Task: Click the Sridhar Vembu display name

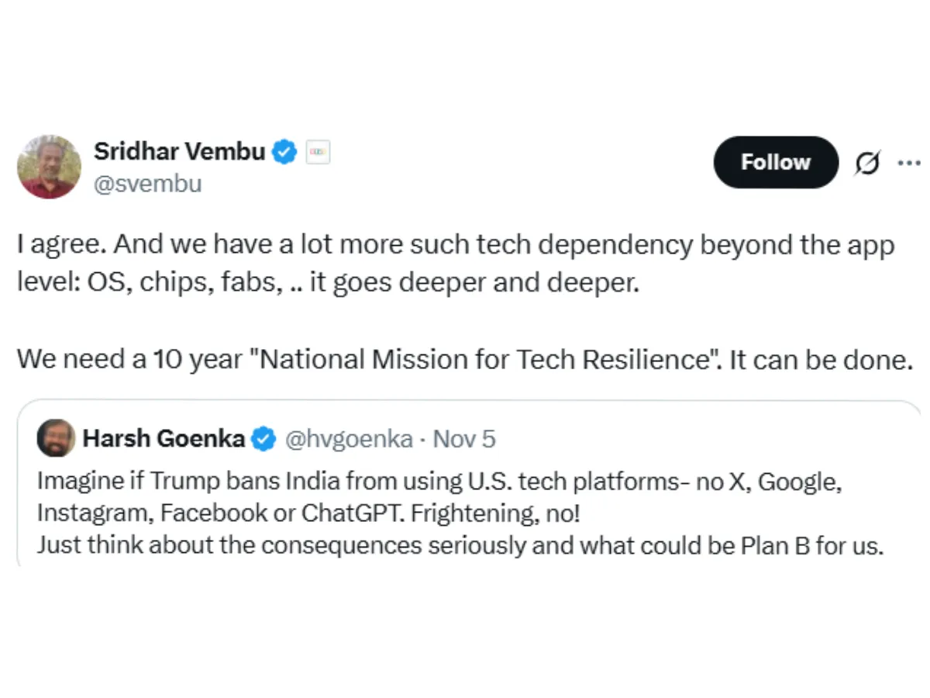Action: click(x=179, y=151)
